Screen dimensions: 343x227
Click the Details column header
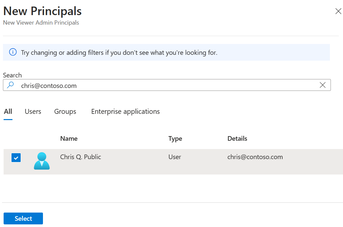(237, 138)
